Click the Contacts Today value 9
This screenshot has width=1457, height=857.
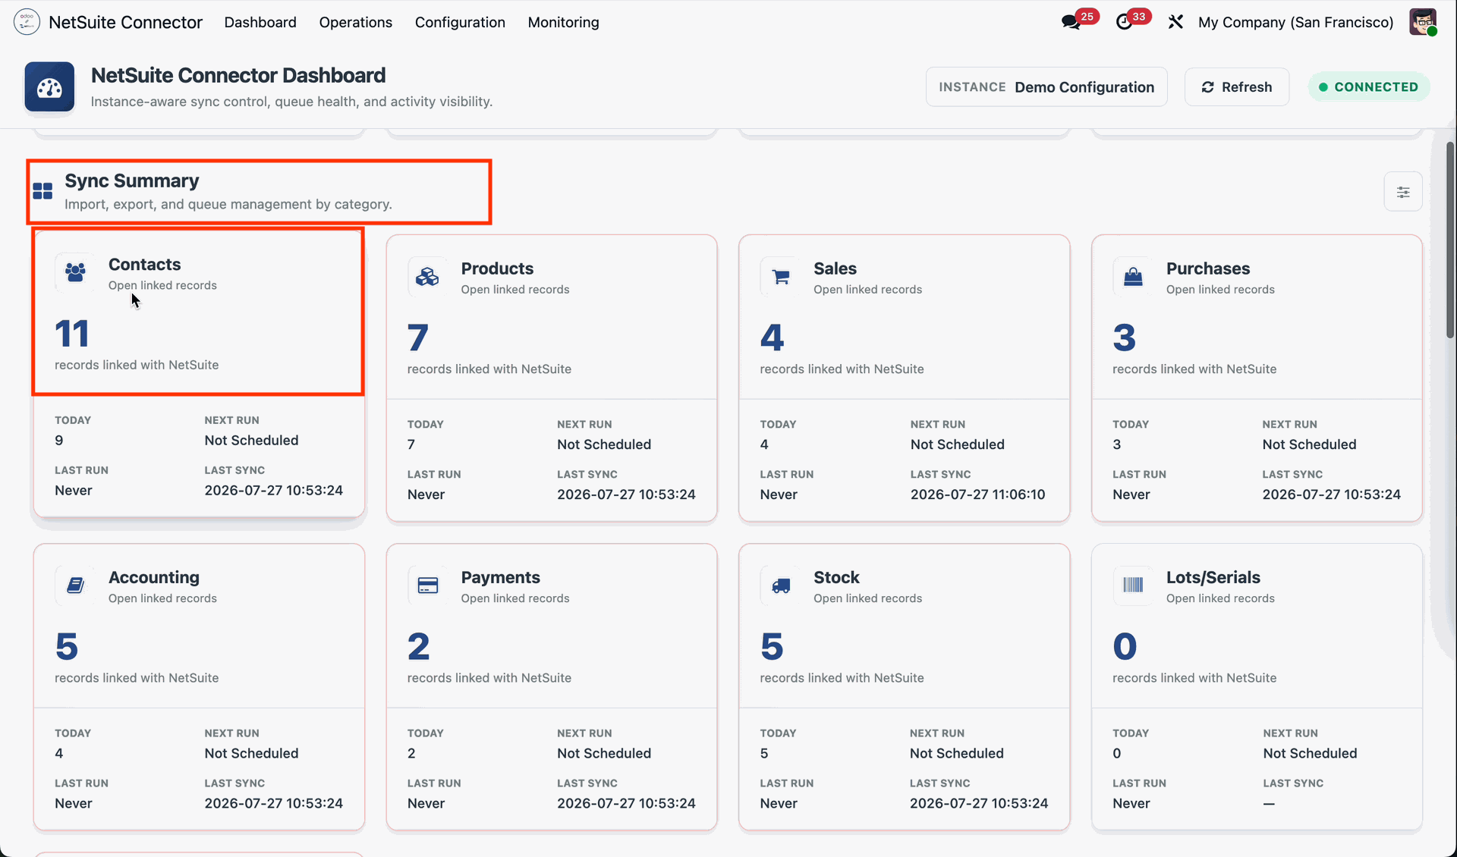tap(59, 441)
